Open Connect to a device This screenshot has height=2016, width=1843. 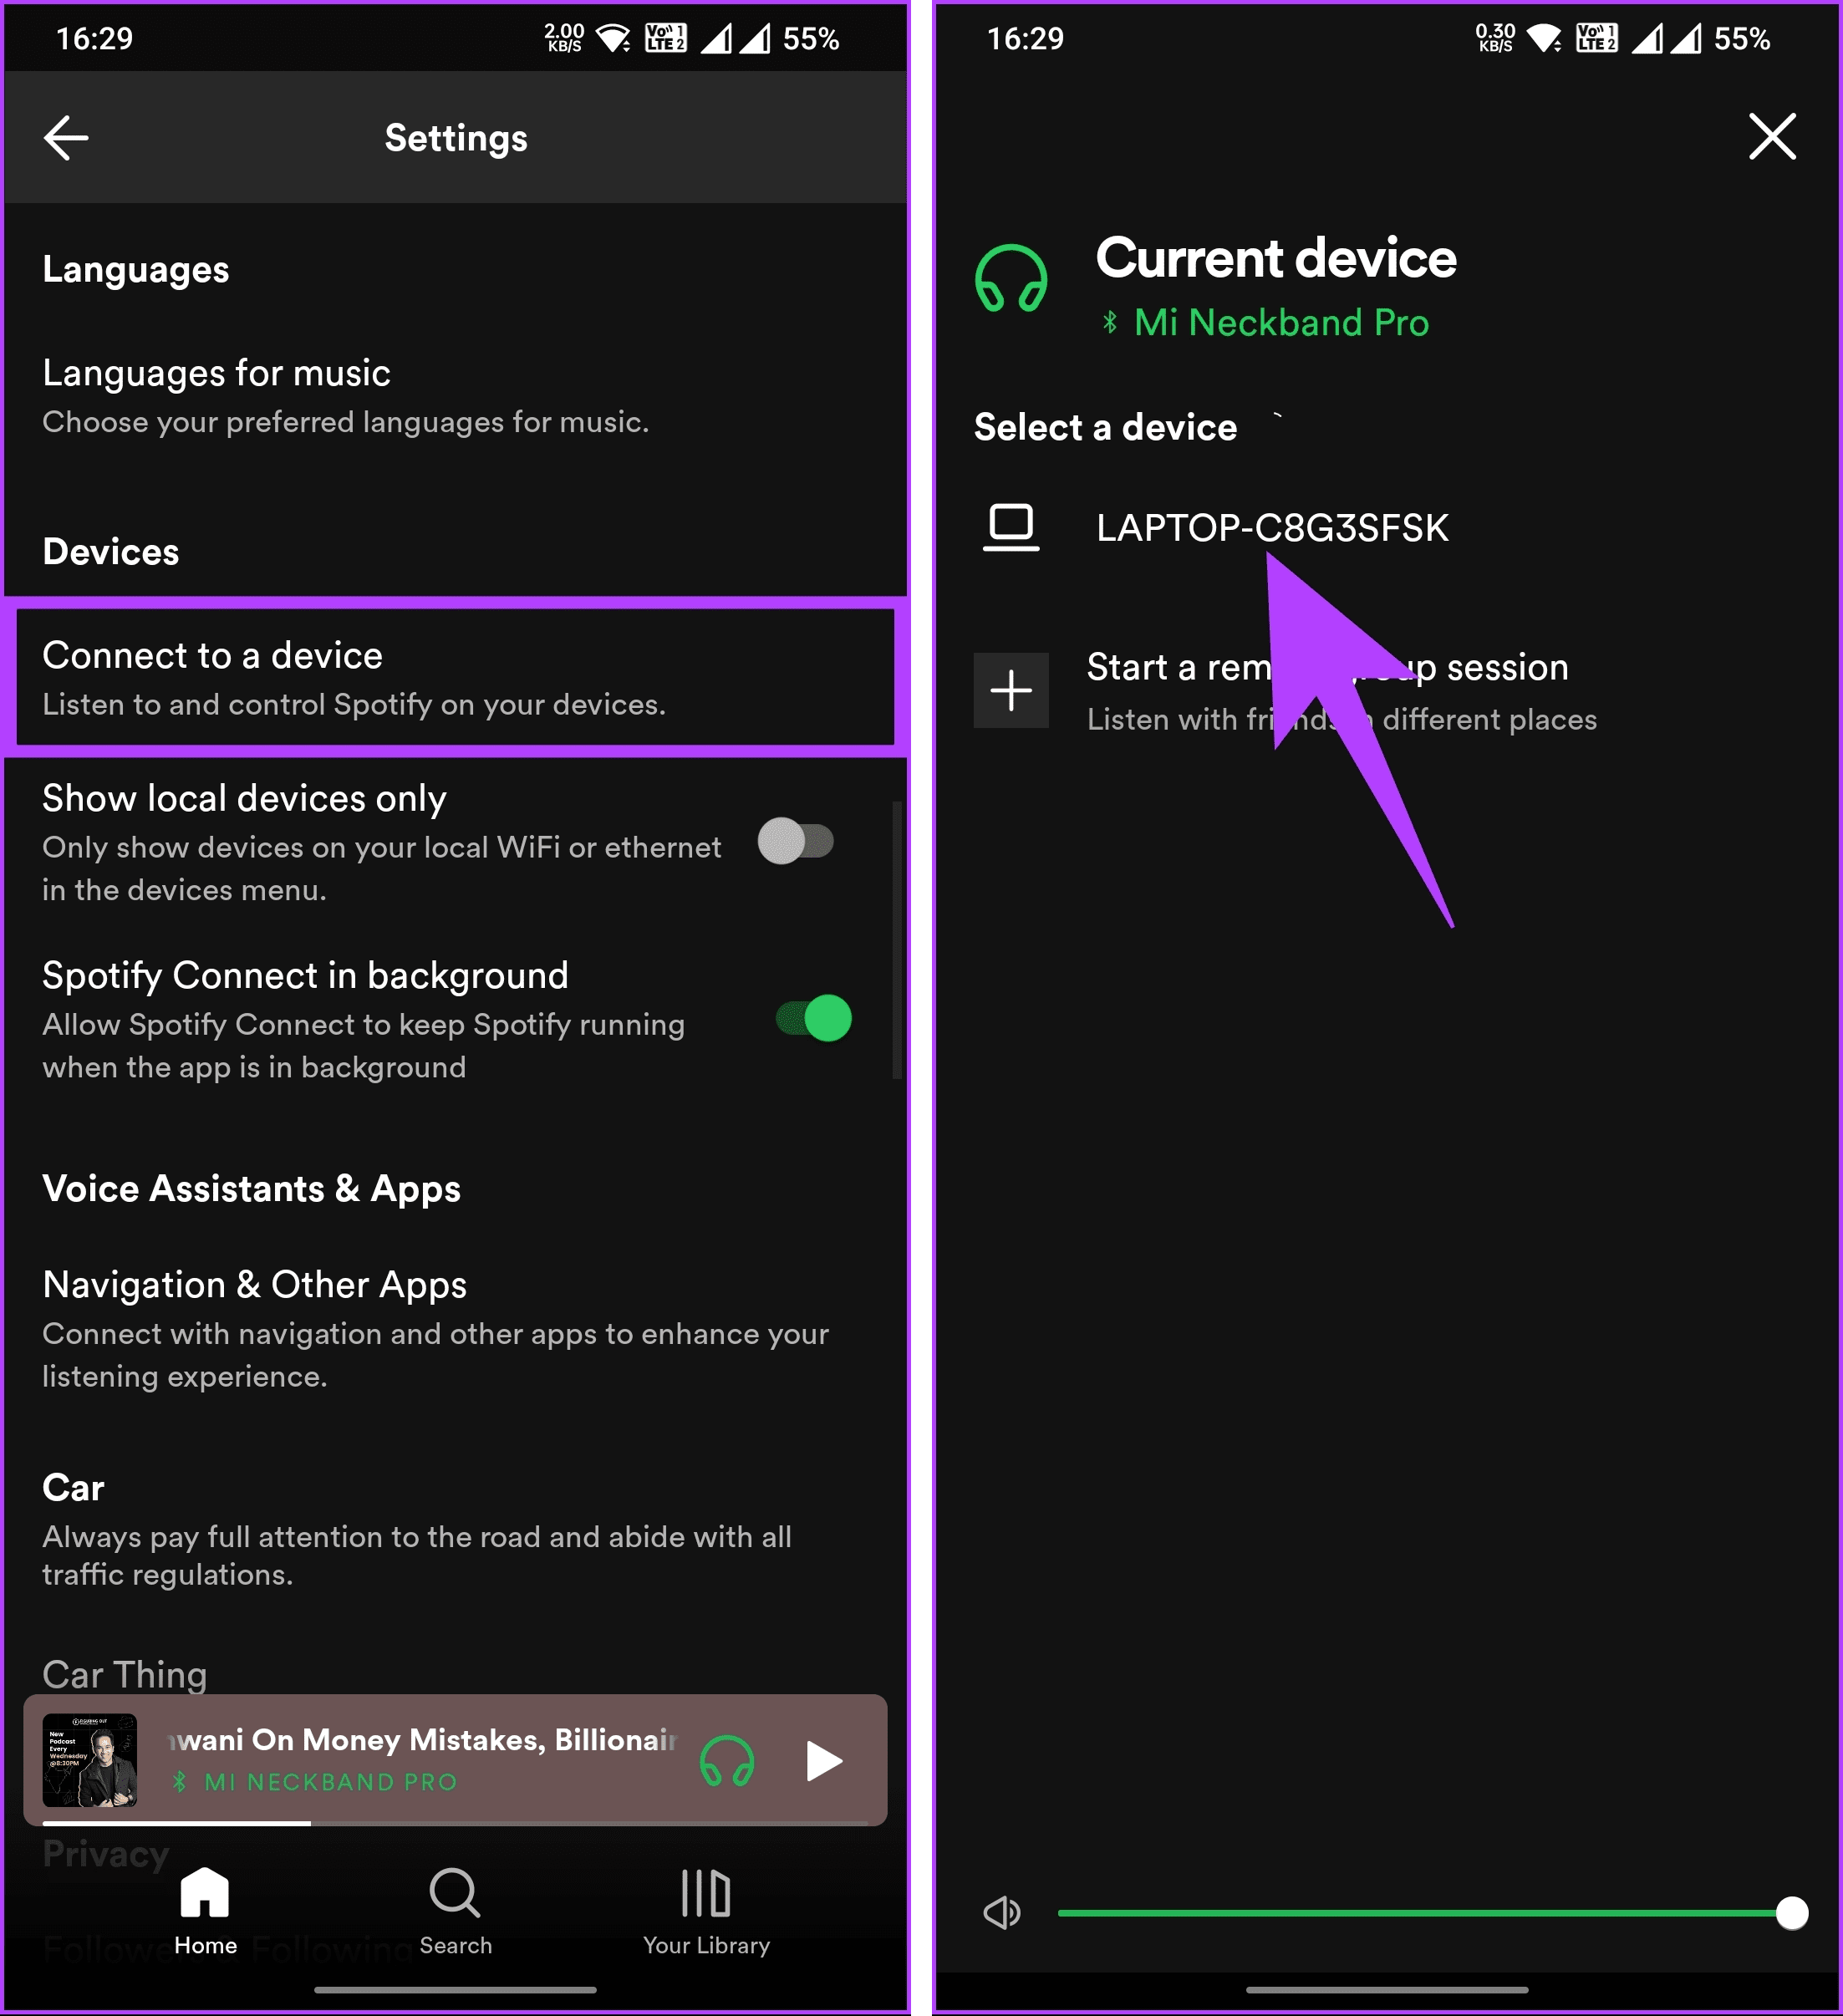[456, 677]
